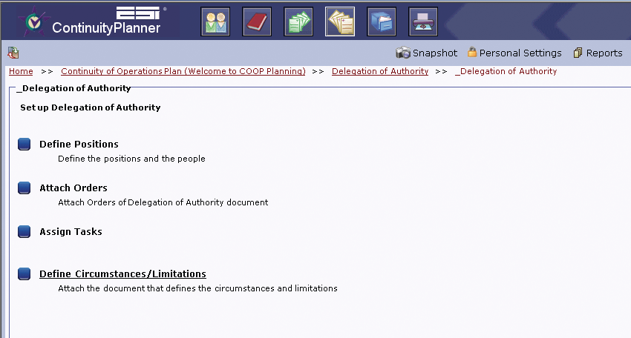Click the small icon below the logo
Viewport: 631px width, 338px height.
(13, 53)
